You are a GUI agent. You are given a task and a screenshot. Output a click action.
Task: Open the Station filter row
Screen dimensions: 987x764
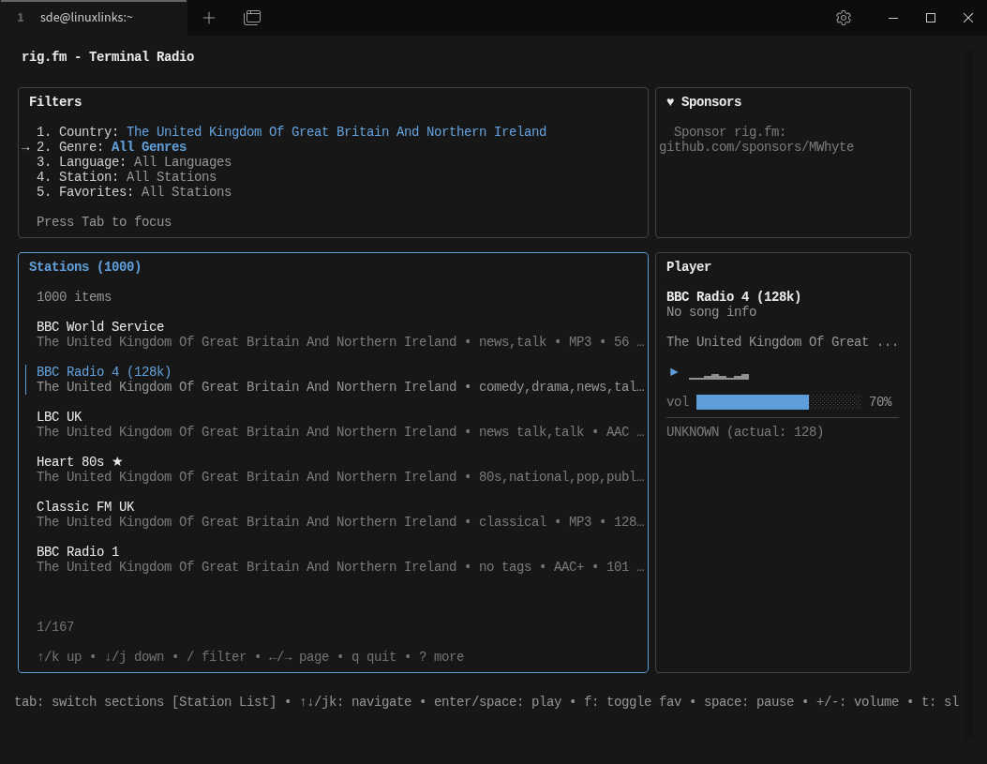[126, 177]
